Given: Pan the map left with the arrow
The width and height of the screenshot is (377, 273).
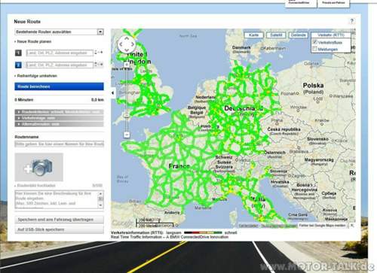Looking at the screenshot, I should pos(121,44).
